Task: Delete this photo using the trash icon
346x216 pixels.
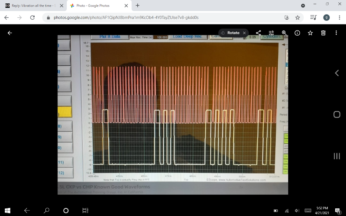Action: pos(323,33)
